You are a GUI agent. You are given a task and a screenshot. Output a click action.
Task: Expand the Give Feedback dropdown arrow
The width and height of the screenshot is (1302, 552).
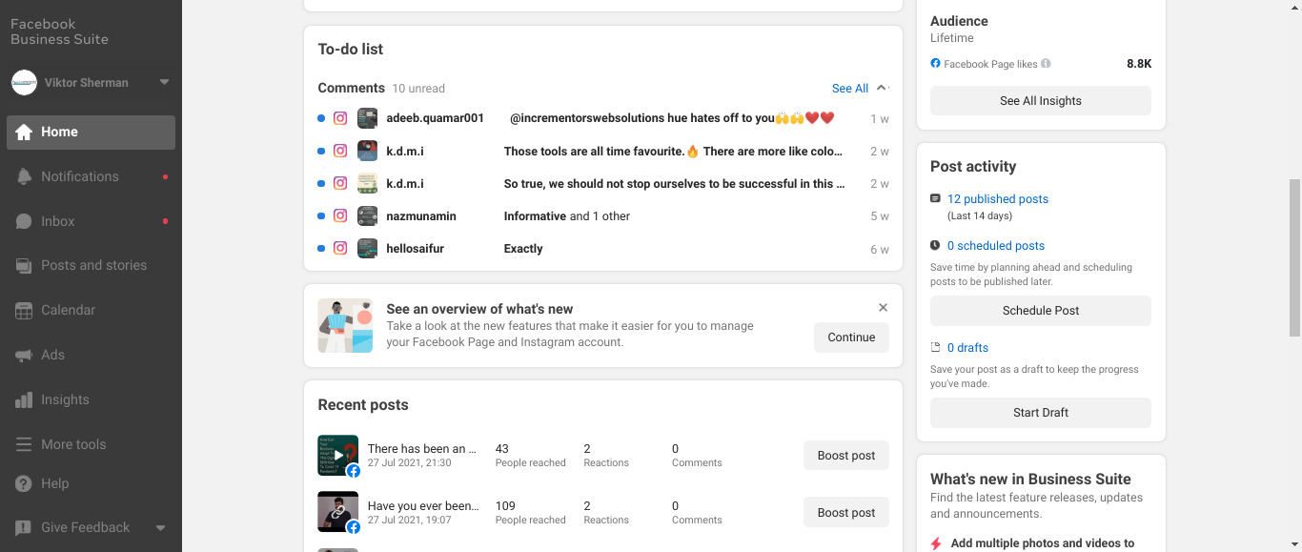(x=160, y=527)
